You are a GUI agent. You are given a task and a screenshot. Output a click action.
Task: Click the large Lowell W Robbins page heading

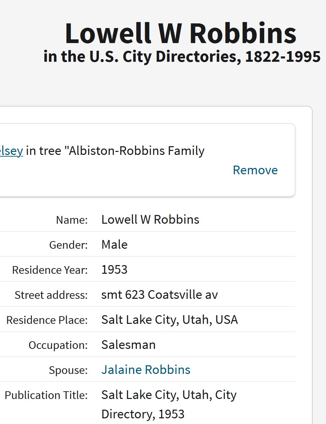pyautogui.click(x=180, y=33)
